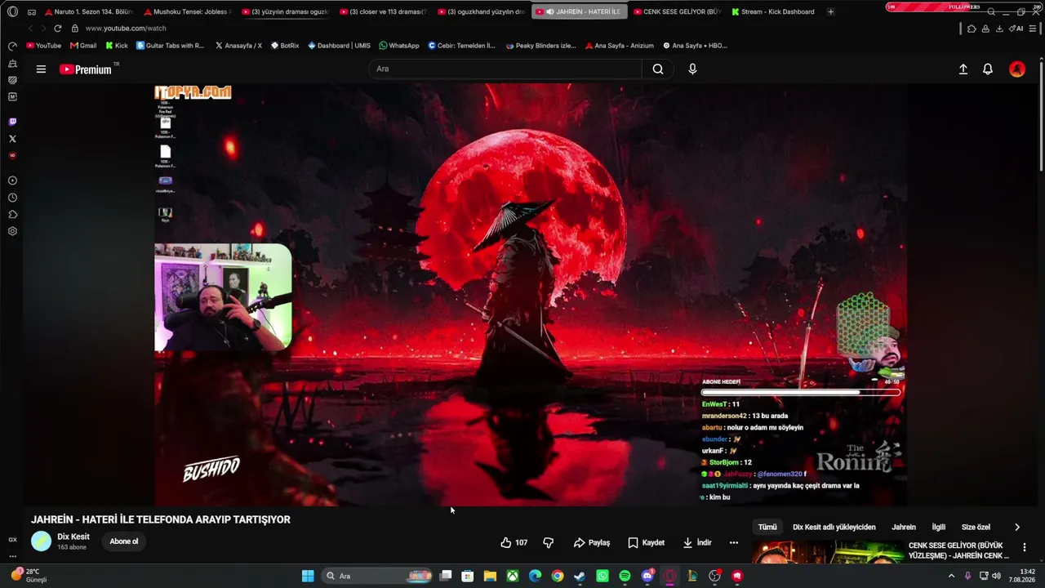Reload the page
The image size is (1045, 588).
tap(58, 29)
